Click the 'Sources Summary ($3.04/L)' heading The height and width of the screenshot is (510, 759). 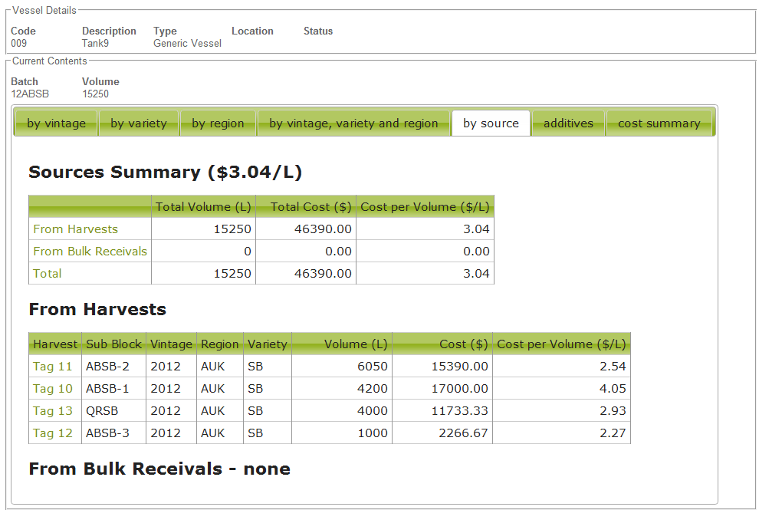point(165,173)
